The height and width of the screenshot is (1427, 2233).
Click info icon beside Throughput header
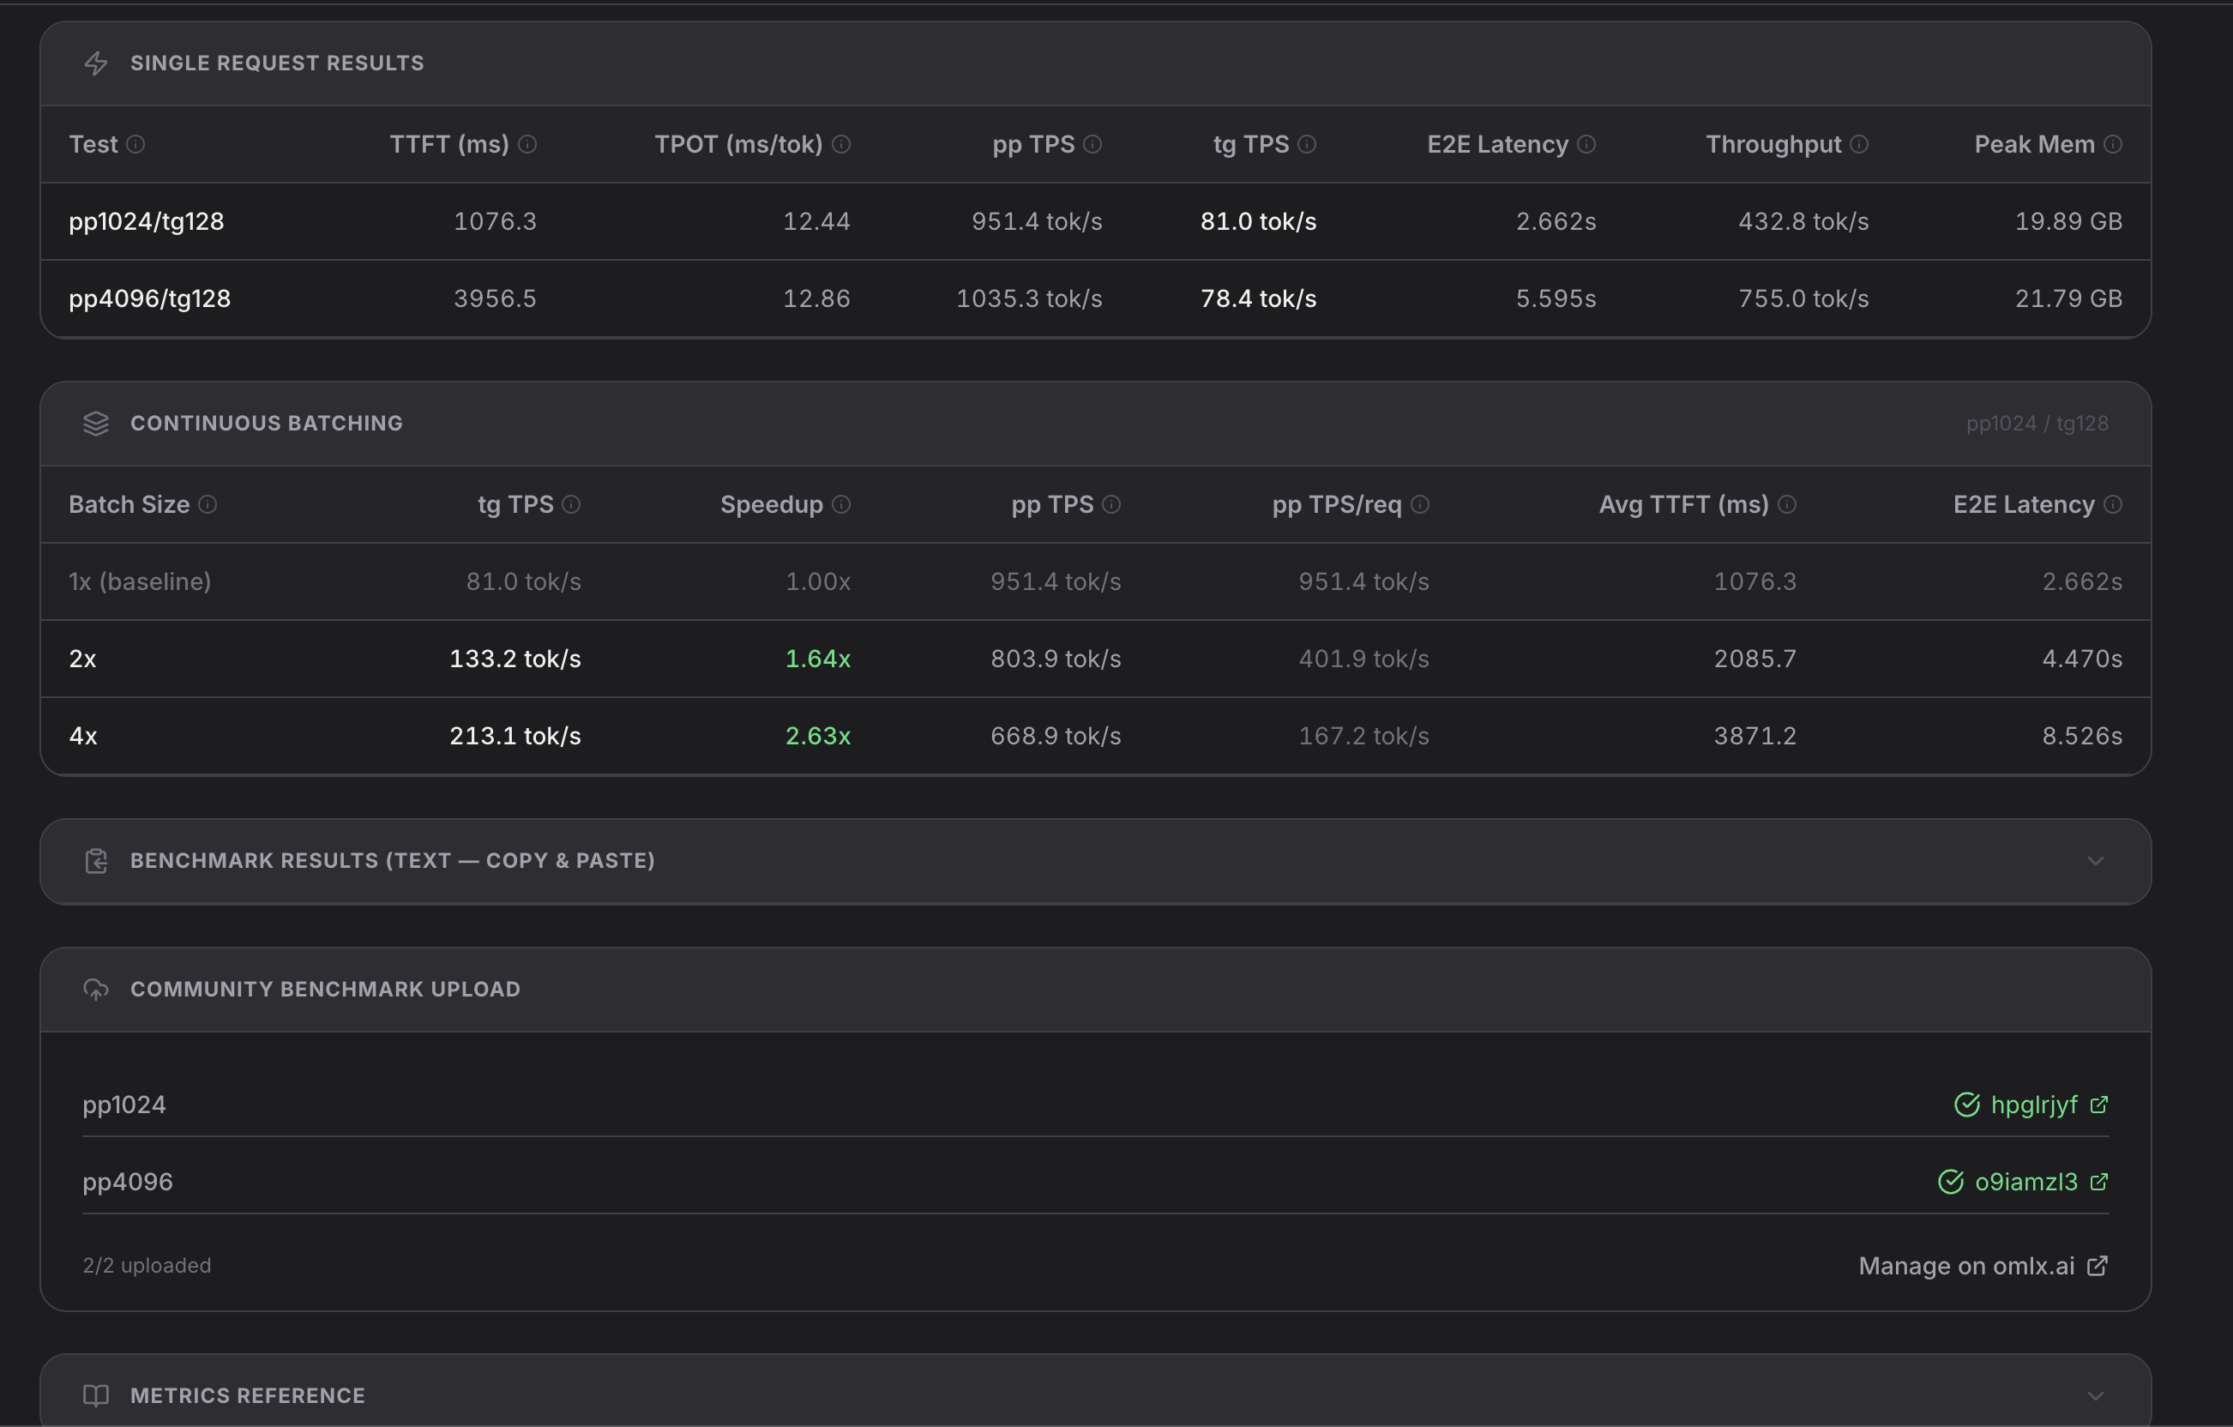click(x=1859, y=144)
